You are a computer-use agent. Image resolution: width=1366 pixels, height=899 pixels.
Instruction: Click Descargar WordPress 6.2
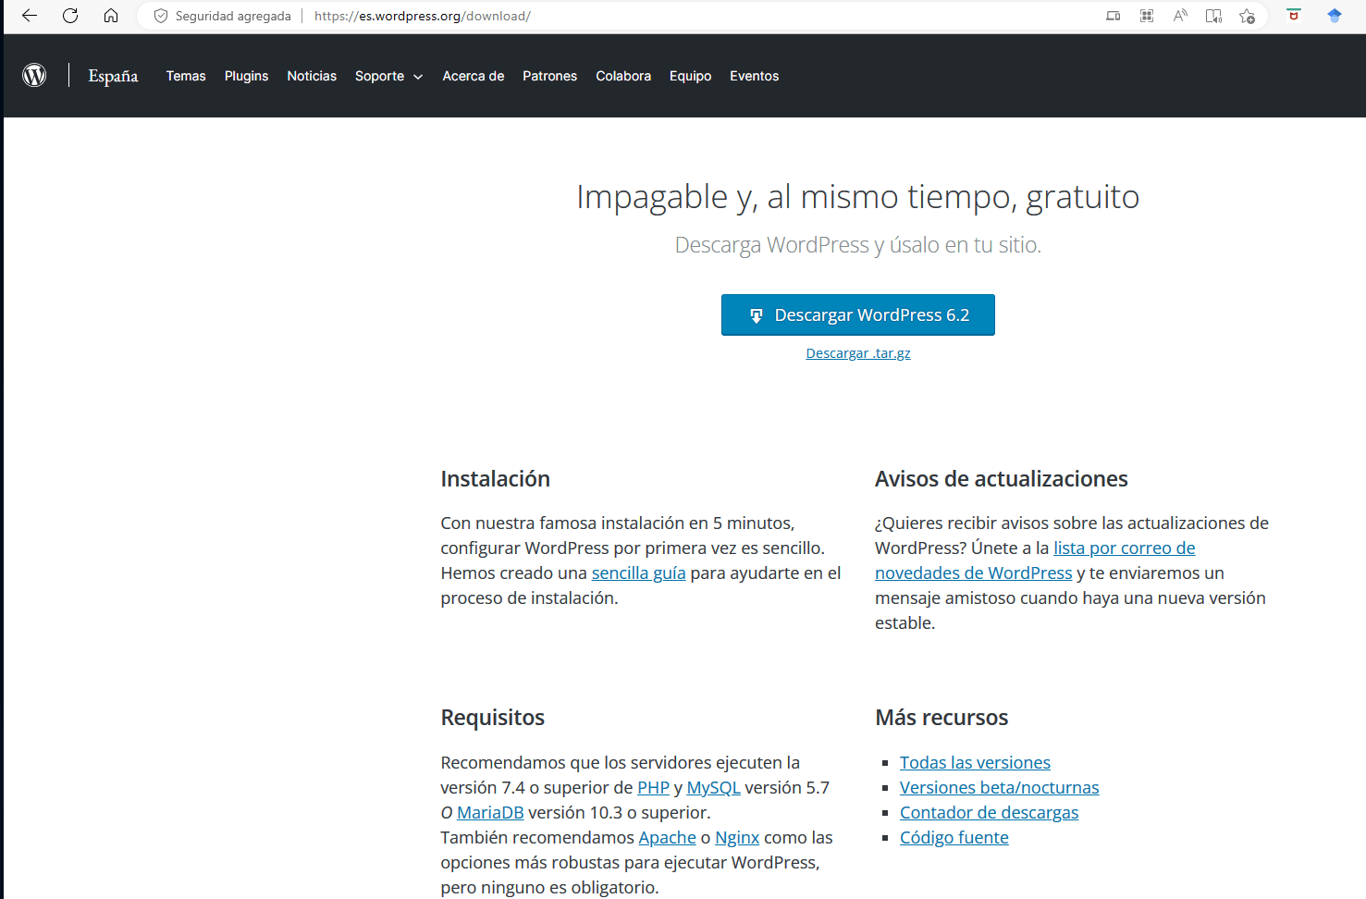pos(857,314)
